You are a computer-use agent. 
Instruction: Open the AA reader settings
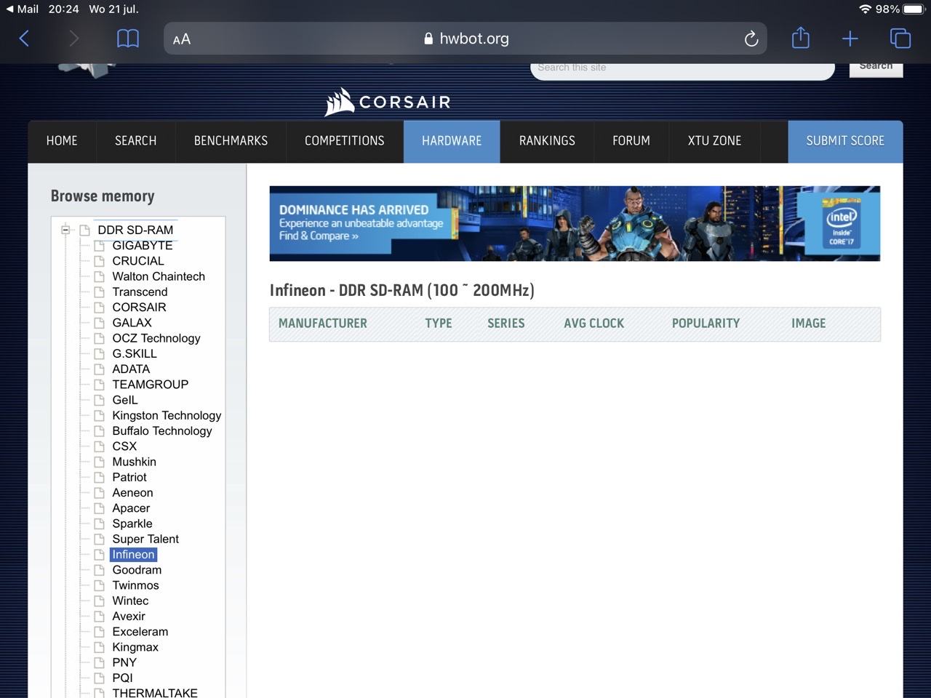tap(182, 39)
